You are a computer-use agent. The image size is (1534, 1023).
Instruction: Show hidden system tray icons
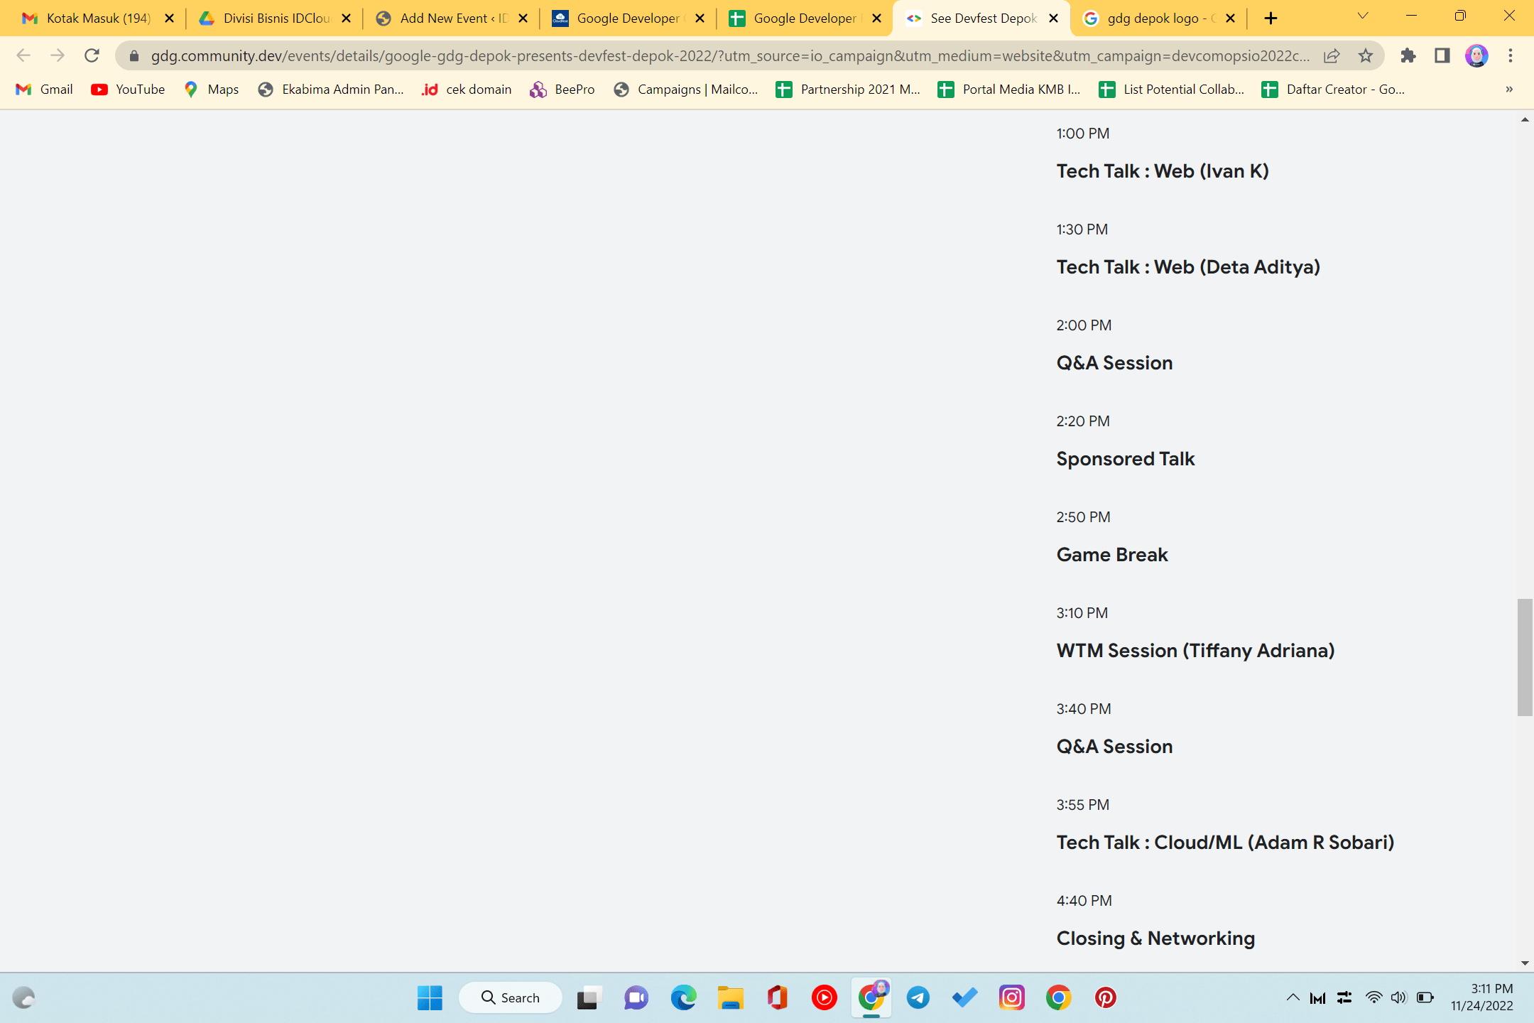[x=1293, y=997]
